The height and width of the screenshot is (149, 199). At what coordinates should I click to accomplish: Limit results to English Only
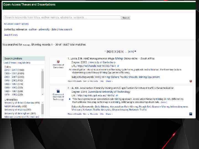coord(24,63)
